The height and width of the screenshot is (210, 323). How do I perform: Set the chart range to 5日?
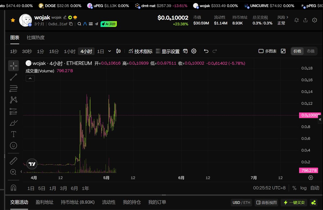42,188
